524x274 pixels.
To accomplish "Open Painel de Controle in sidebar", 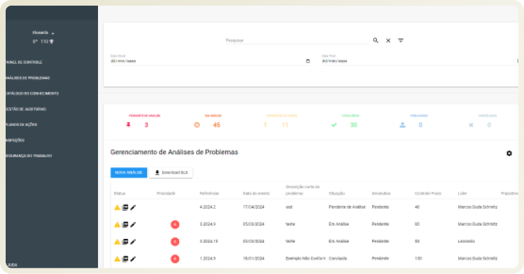I will pyautogui.click(x=24, y=63).
